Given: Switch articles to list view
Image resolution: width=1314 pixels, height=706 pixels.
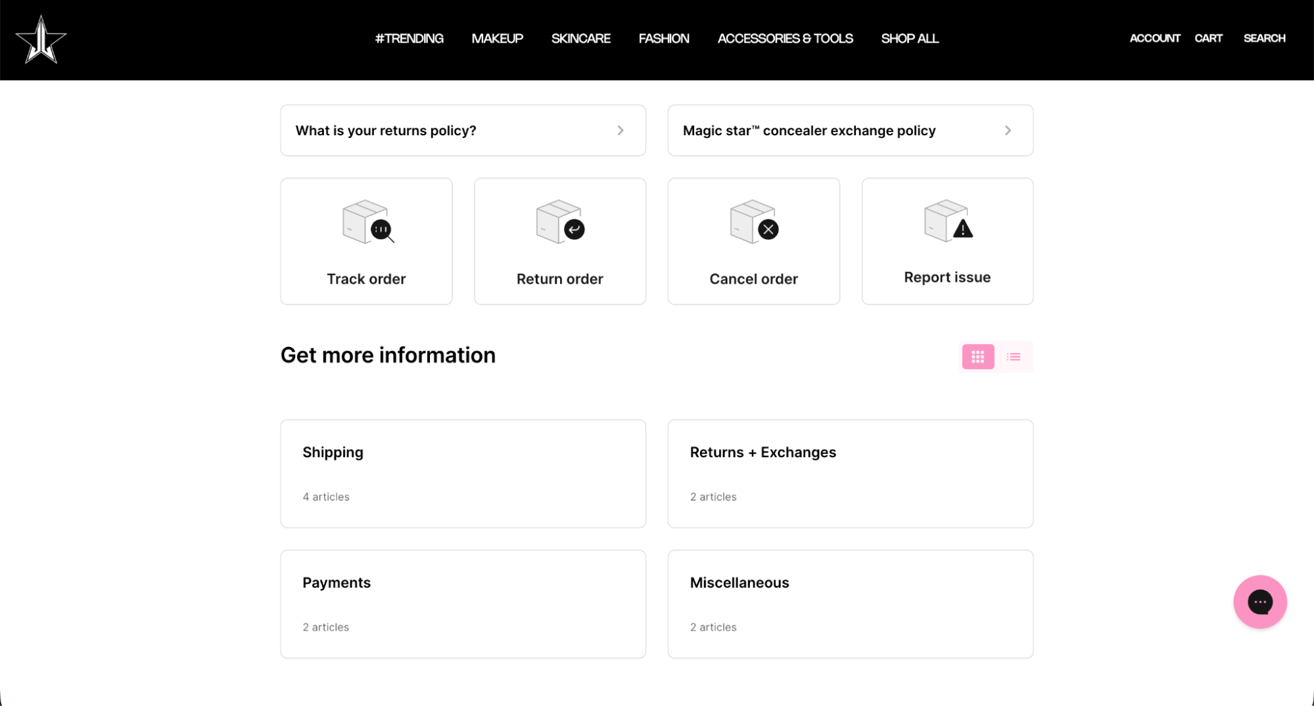Looking at the screenshot, I should (x=1013, y=357).
